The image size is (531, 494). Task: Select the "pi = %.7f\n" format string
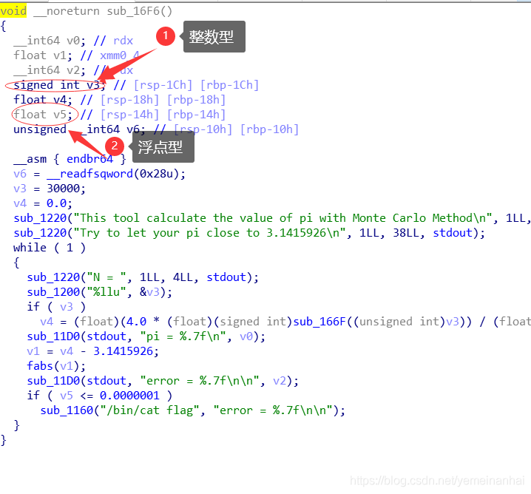pyautogui.click(x=183, y=336)
